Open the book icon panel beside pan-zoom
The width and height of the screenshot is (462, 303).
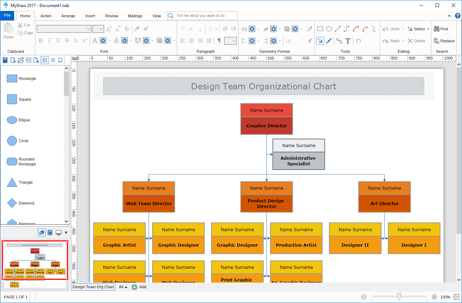[x=50, y=233]
